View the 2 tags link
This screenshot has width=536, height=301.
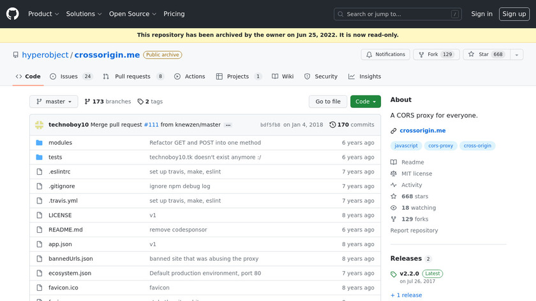150,101
